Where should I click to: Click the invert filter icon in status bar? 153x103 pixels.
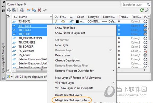(x=9, y=76)
